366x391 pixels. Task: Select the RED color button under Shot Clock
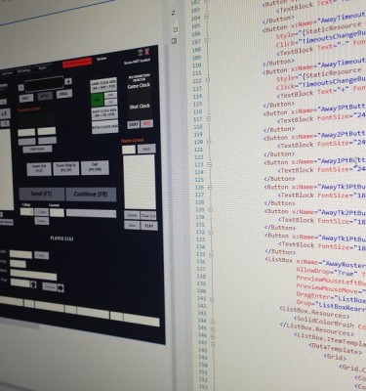pyautogui.click(x=146, y=124)
